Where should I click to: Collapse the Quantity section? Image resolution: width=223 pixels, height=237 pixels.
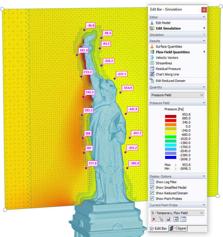pyautogui.click(x=204, y=87)
